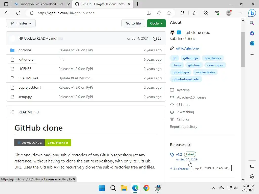Reload the GitHub page

18,13
